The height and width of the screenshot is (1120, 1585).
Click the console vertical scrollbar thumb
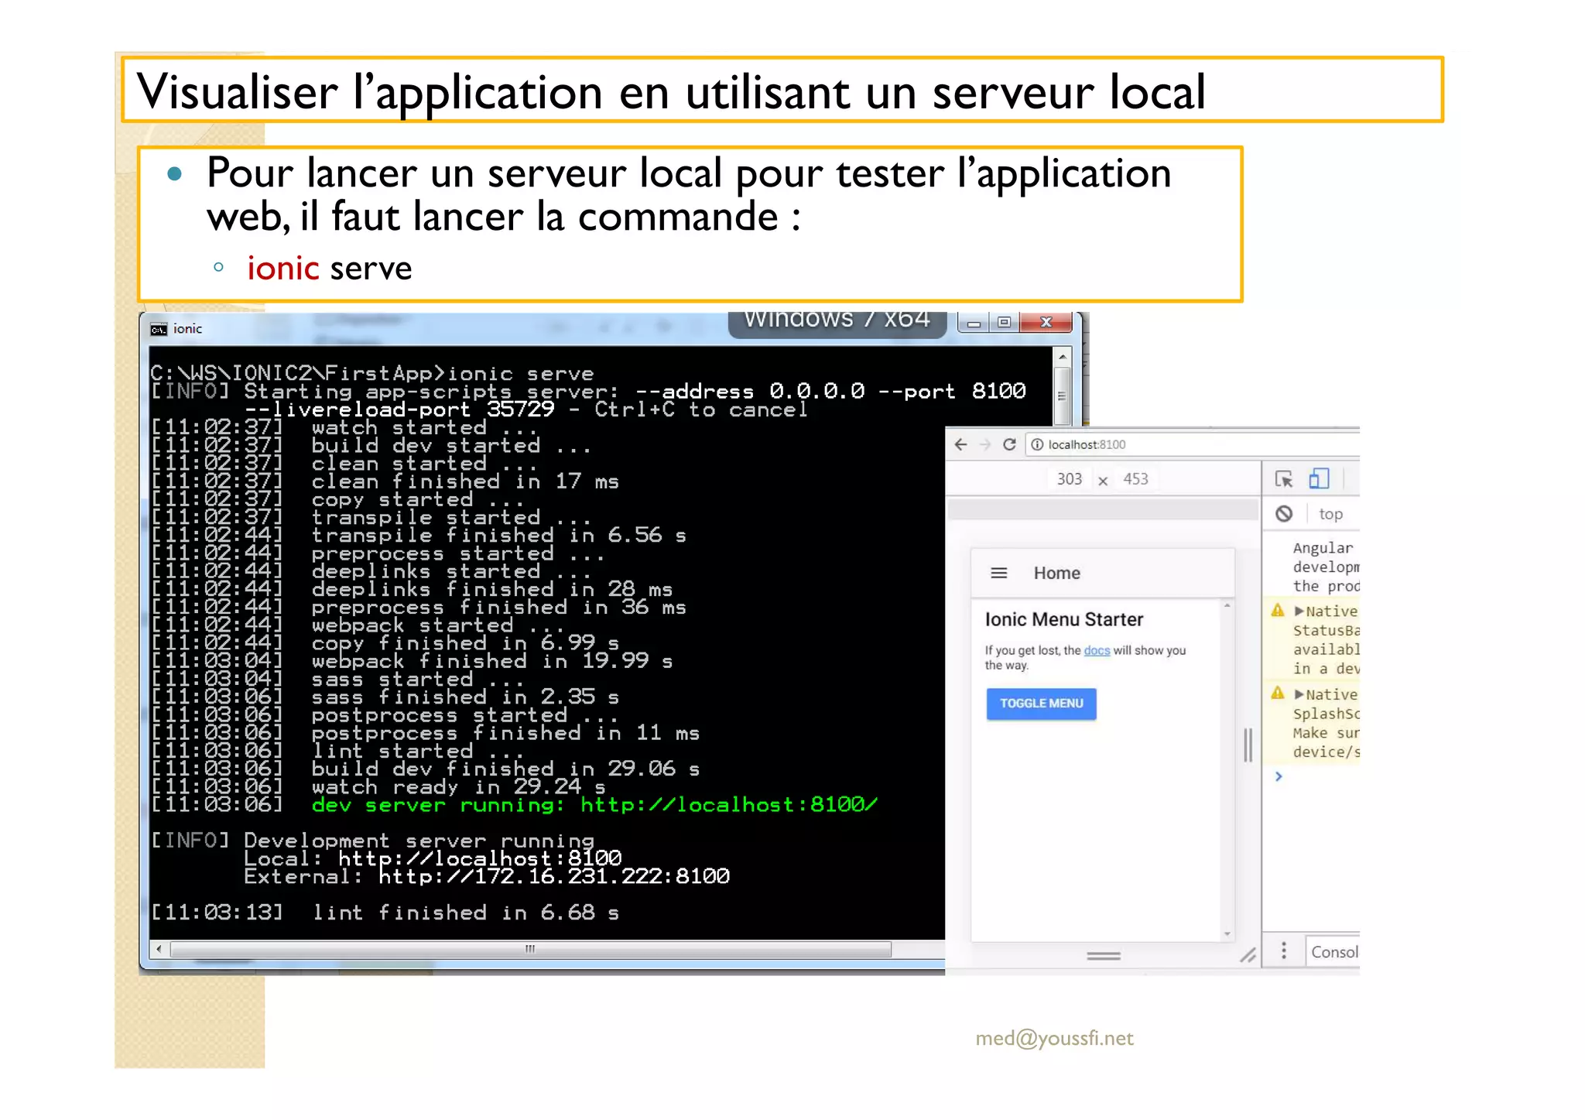tap(1063, 396)
